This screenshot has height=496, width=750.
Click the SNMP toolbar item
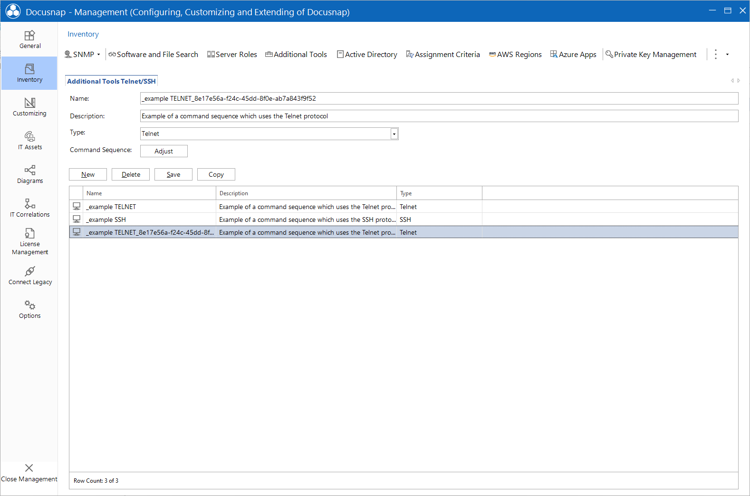[x=79, y=55]
